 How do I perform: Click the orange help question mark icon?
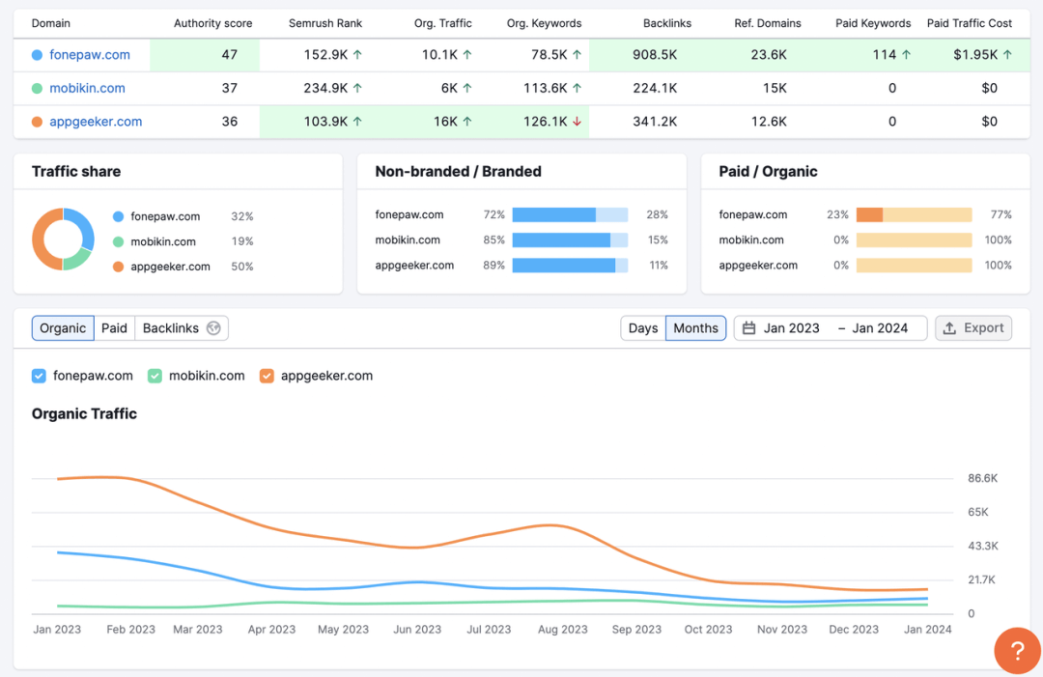click(1017, 650)
